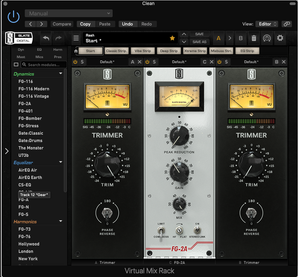The image size is (298, 277).
Task: Toggle power on Trimmer B module
Action: pos(219,62)
